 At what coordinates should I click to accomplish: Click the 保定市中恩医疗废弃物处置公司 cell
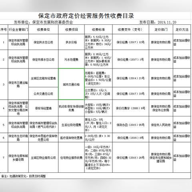[43, 138]
